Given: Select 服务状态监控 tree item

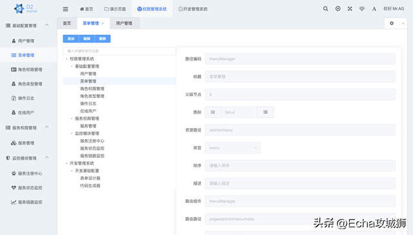Looking at the screenshot, I should coord(92,148).
